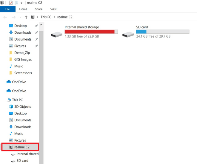Open Music in Quick access list
The width and height of the screenshot is (197, 164).
coord(19,66)
